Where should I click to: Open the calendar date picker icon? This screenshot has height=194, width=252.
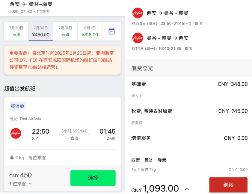(111, 31)
